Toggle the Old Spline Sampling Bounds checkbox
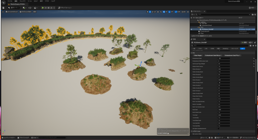Screen dimensions: 258x140 (x=218, y=128)
